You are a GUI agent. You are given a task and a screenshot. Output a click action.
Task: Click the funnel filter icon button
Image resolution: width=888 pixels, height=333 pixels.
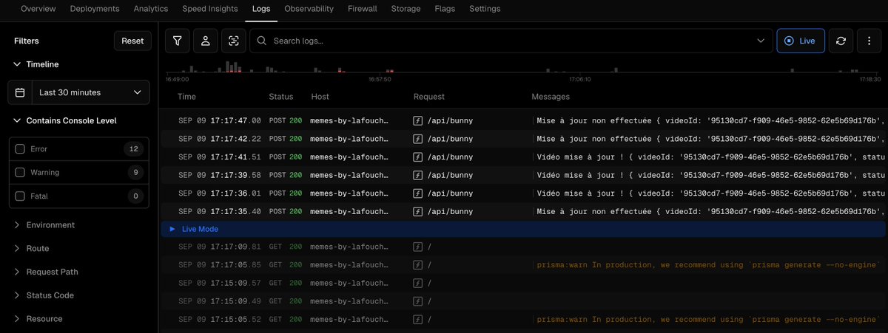tap(177, 41)
